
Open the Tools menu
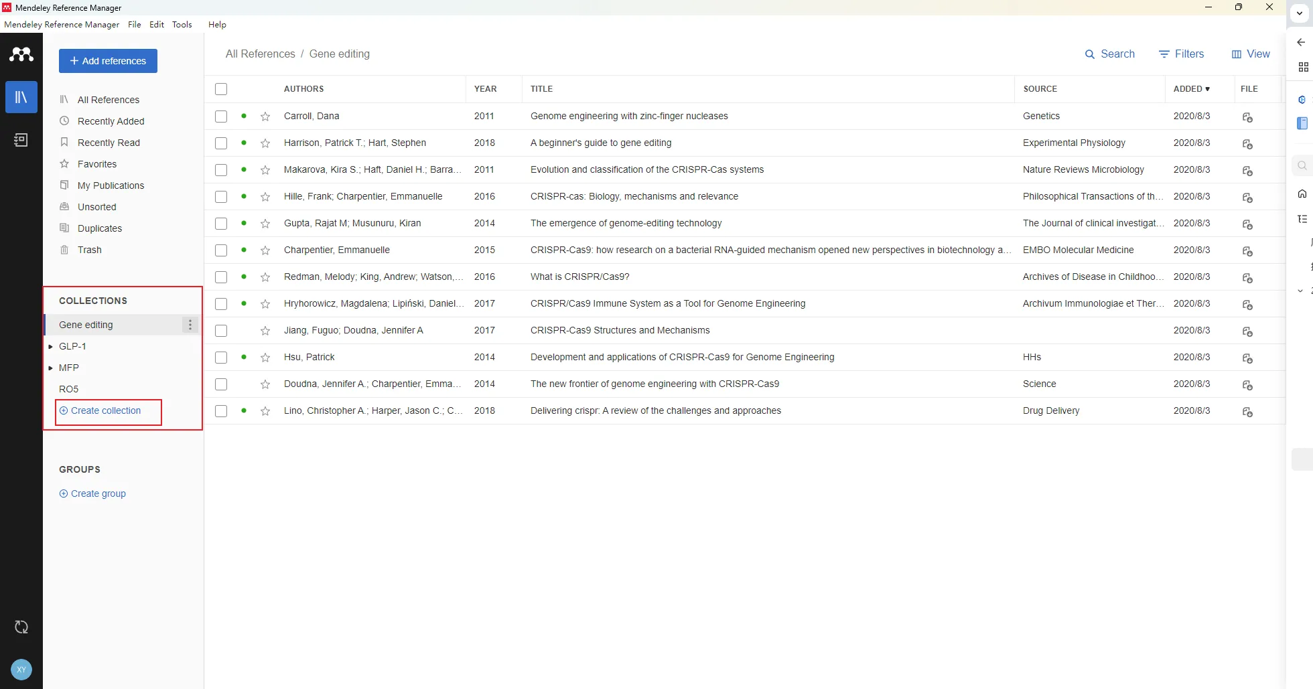pos(182,25)
